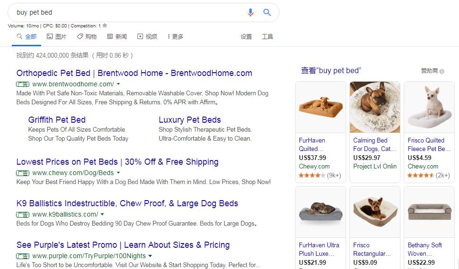Image resolution: width=459 pixels, height=269 pixels.
Task: Click the star icon beside Competition
Action: click(105, 26)
